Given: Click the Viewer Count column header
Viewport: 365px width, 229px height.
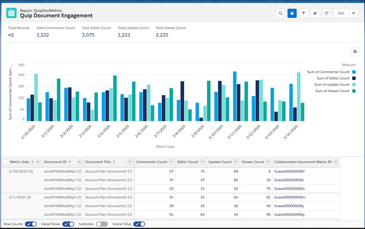Looking at the screenshot, I should [x=253, y=162].
